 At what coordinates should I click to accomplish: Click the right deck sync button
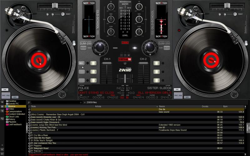pyautogui.click(x=187, y=97)
